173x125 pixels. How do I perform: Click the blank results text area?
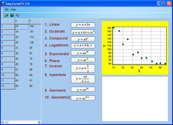(x=135, y=99)
